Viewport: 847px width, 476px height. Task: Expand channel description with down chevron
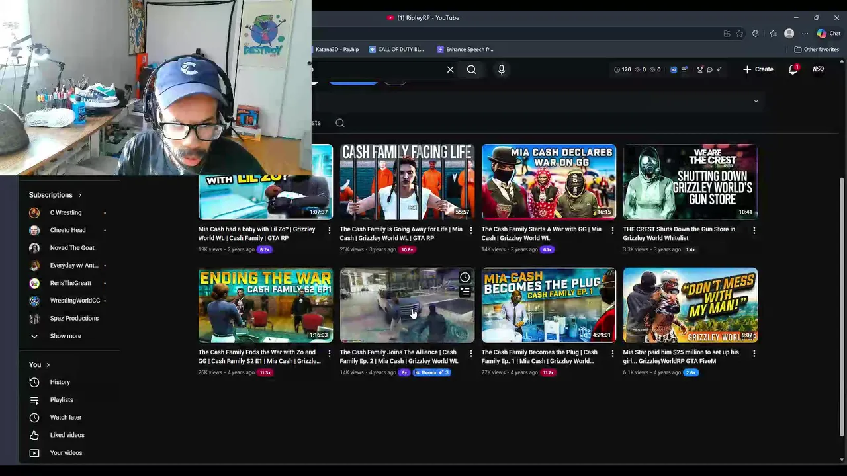[x=756, y=101]
